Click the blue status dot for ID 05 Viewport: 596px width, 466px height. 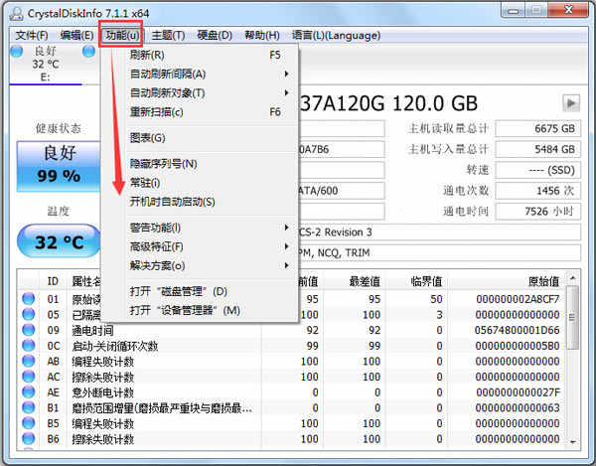[x=29, y=314]
